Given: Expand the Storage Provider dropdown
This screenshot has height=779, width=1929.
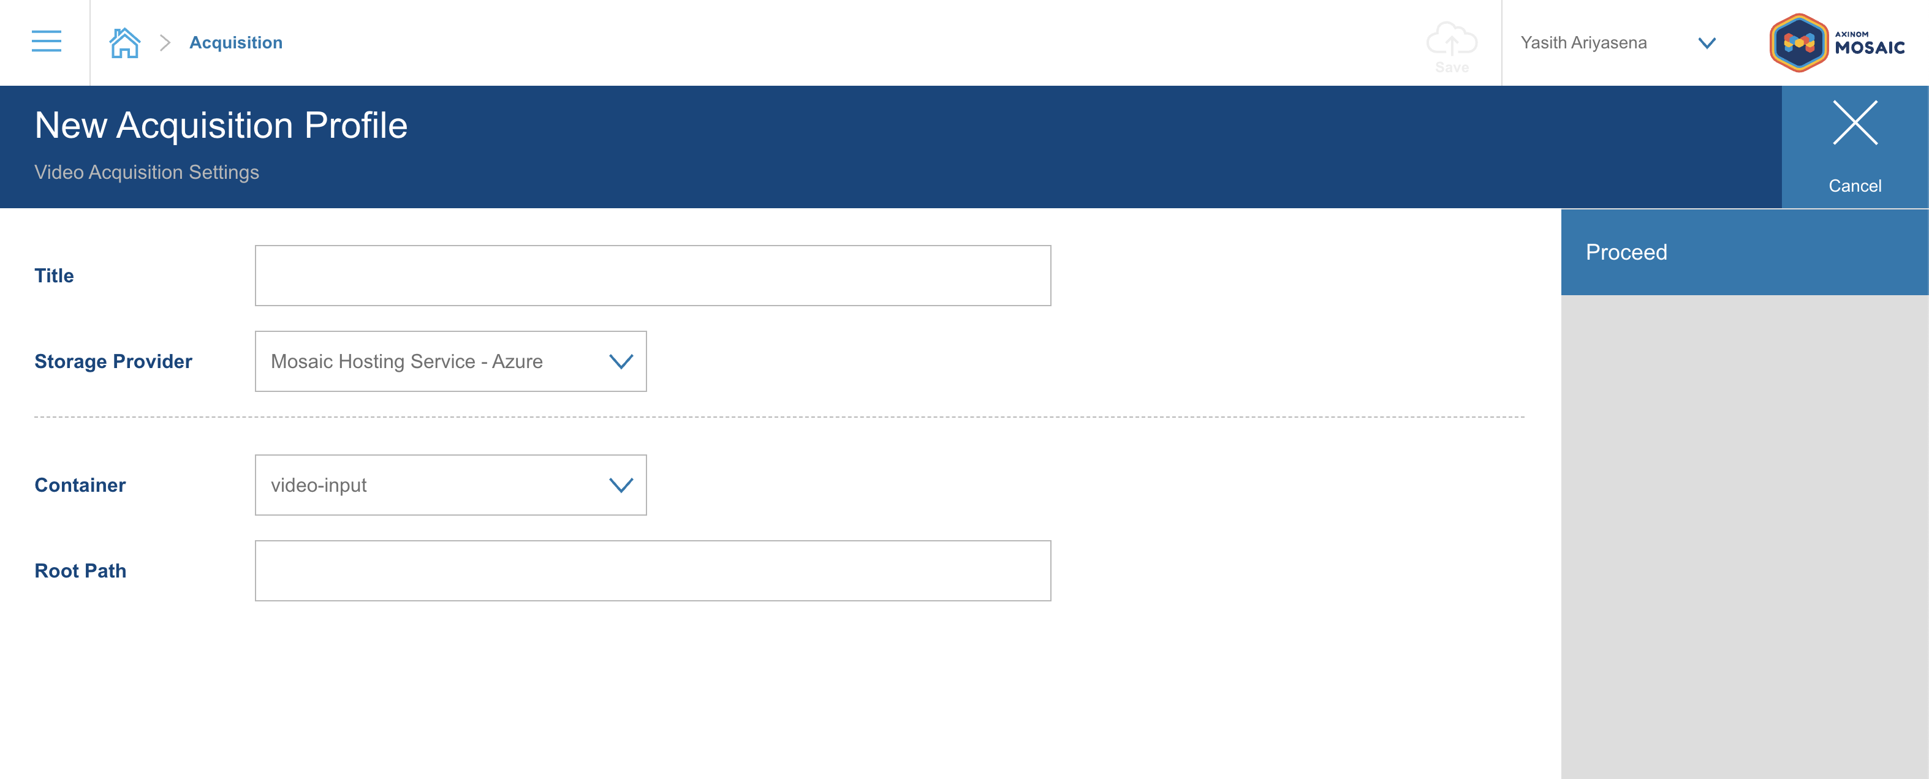Looking at the screenshot, I should click(x=623, y=360).
